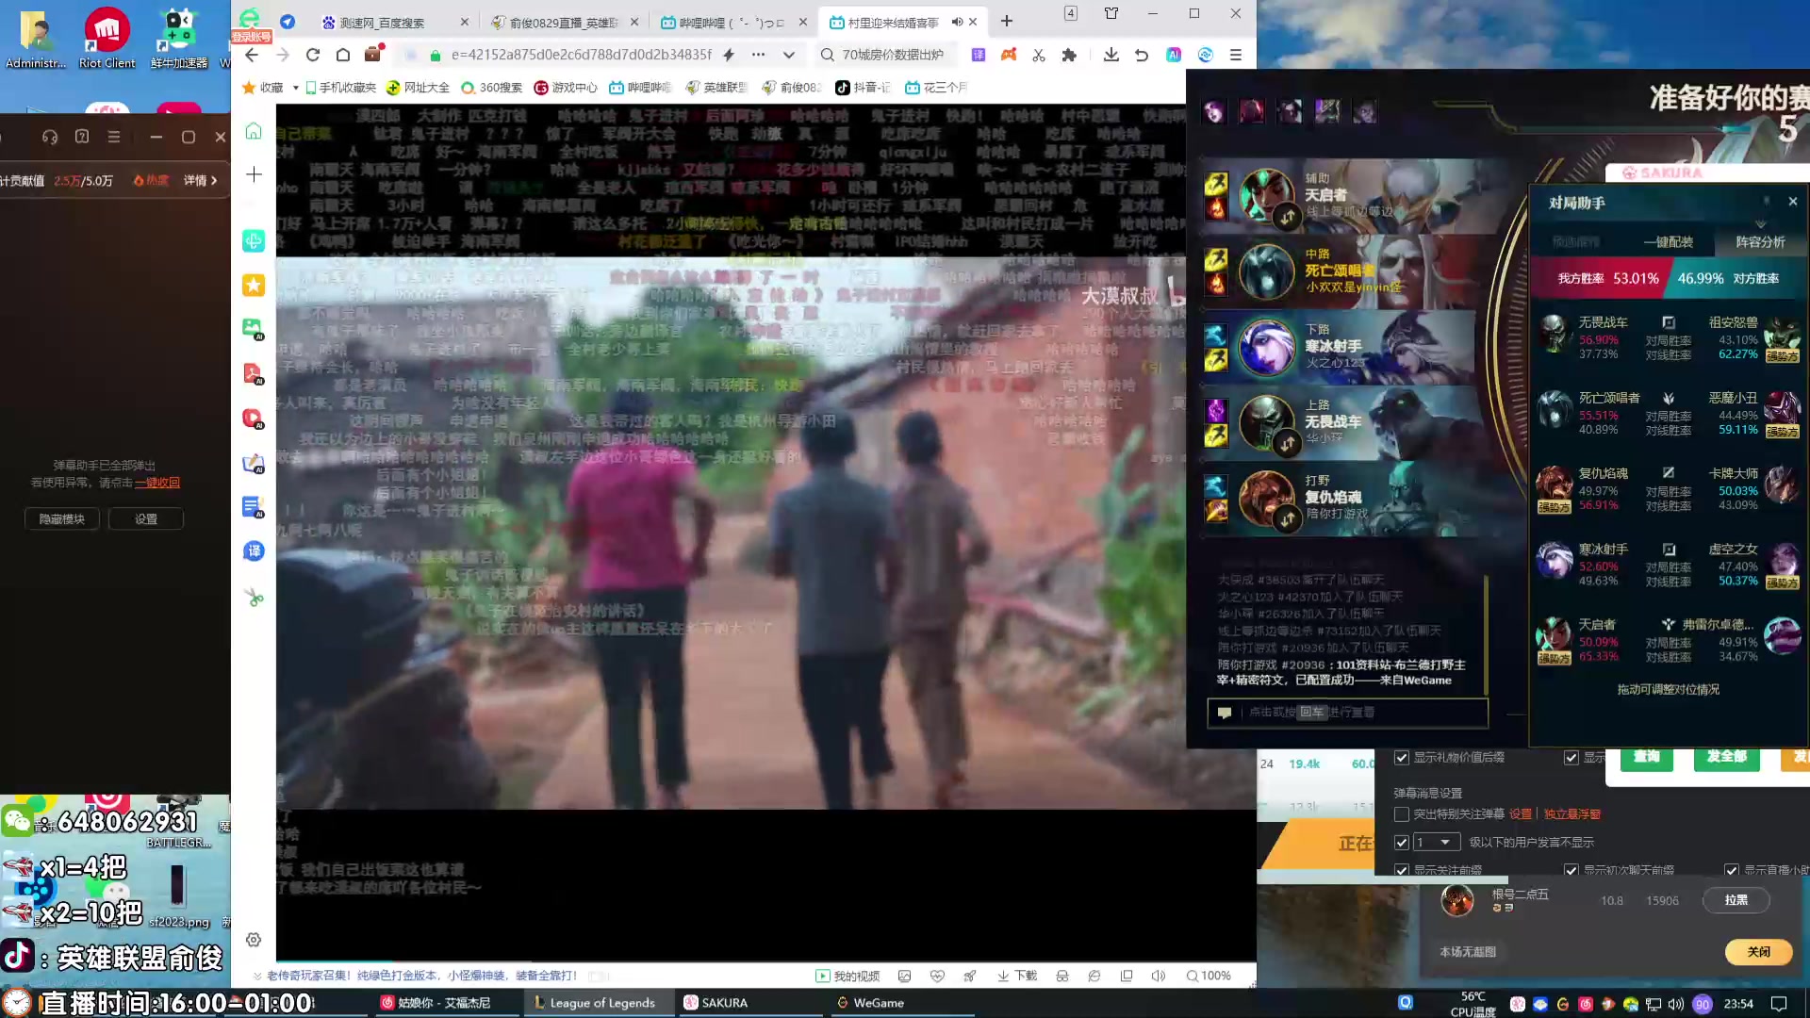Screen dimensions: 1810x1018
Task: Click the lobby chat input field
Action: [1348, 713]
